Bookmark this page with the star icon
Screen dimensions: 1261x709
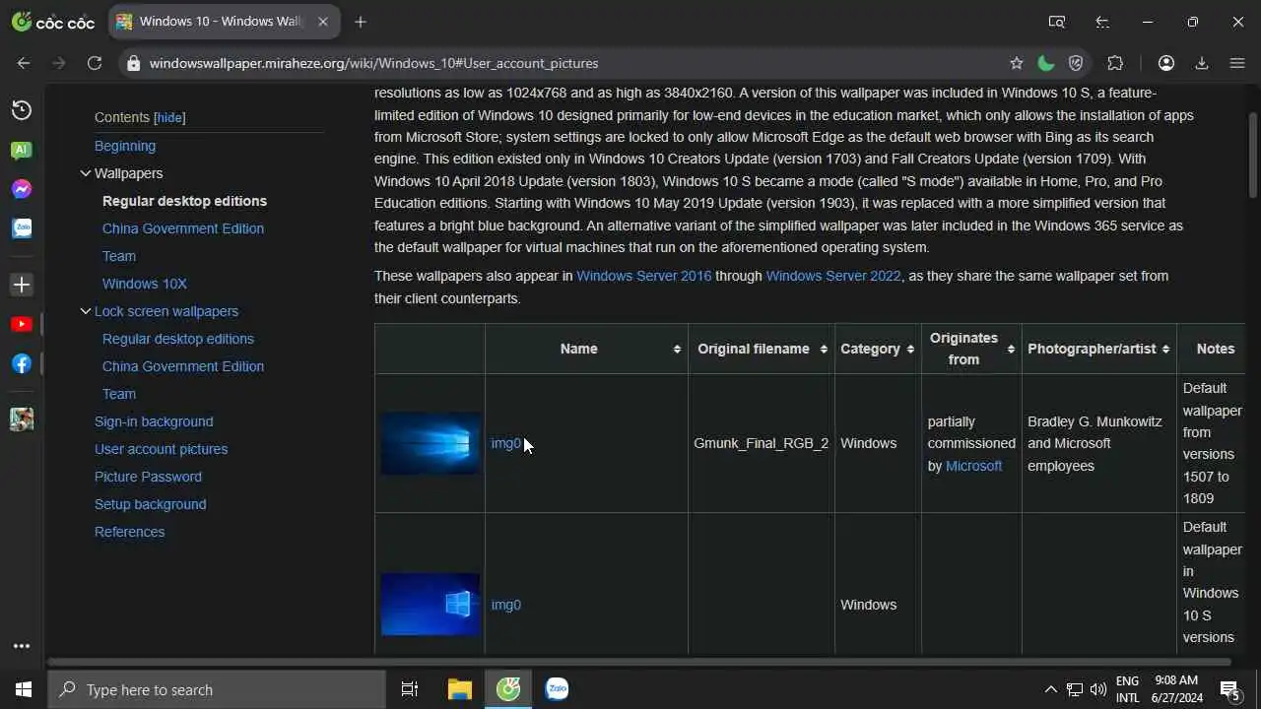coord(1017,63)
